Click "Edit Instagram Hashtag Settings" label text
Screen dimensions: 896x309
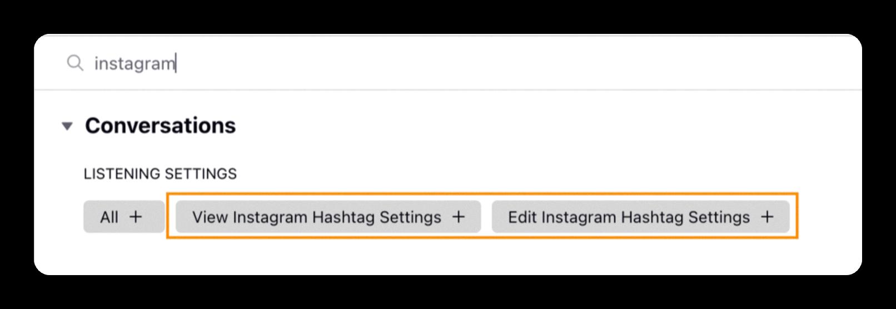629,217
